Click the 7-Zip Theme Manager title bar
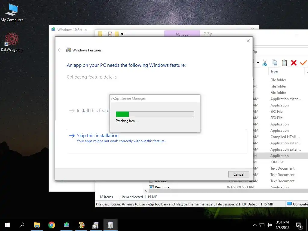This screenshot has height=231, width=308. tap(155, 98)
